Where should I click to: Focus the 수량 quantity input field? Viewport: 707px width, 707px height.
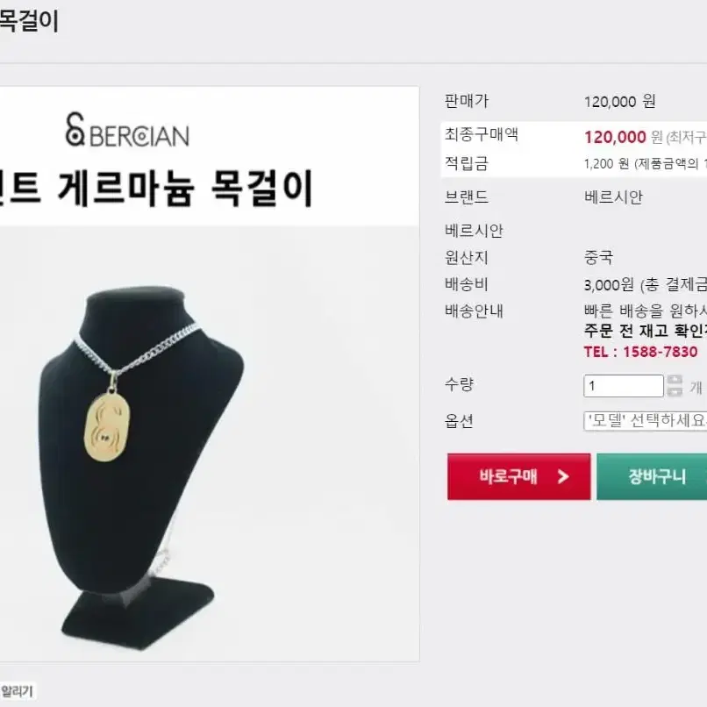(624, 386)
